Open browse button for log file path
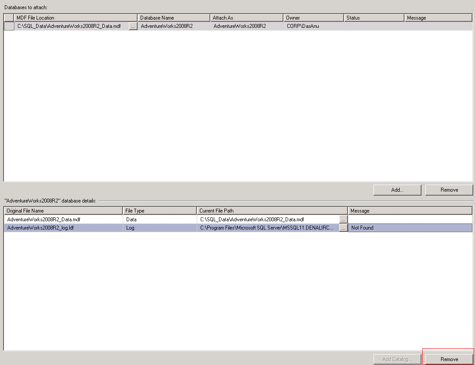The width and height of the screenshot is (475, 365). (x=343, y=228)
